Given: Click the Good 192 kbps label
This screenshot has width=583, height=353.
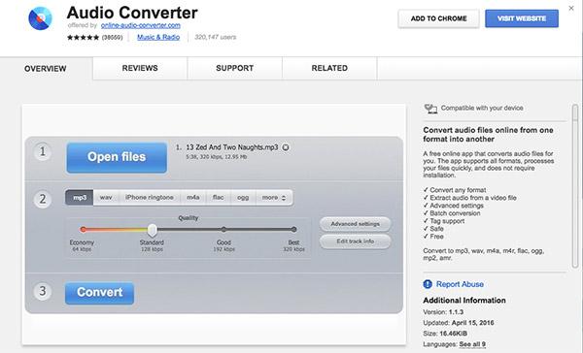Looking at the screenshot, I should tap(223, 245).
